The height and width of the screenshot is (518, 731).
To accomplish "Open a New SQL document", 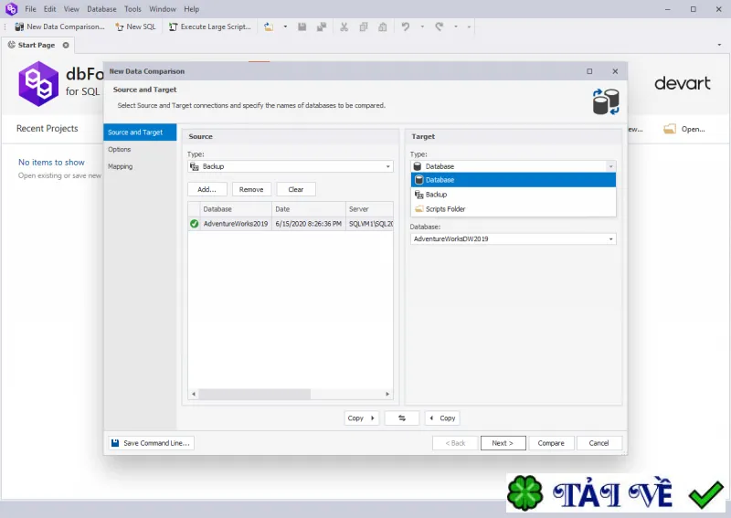I will (x=135, y=27).
